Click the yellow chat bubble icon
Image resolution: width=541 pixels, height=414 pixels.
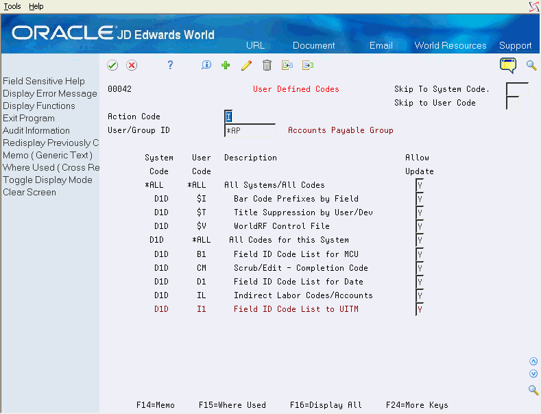[x=508, y=65]
